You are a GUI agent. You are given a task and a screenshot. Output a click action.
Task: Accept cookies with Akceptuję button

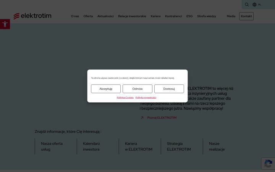106,89
